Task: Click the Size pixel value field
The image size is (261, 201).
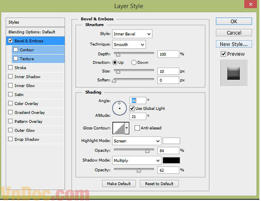Action: tap(168, 71)
